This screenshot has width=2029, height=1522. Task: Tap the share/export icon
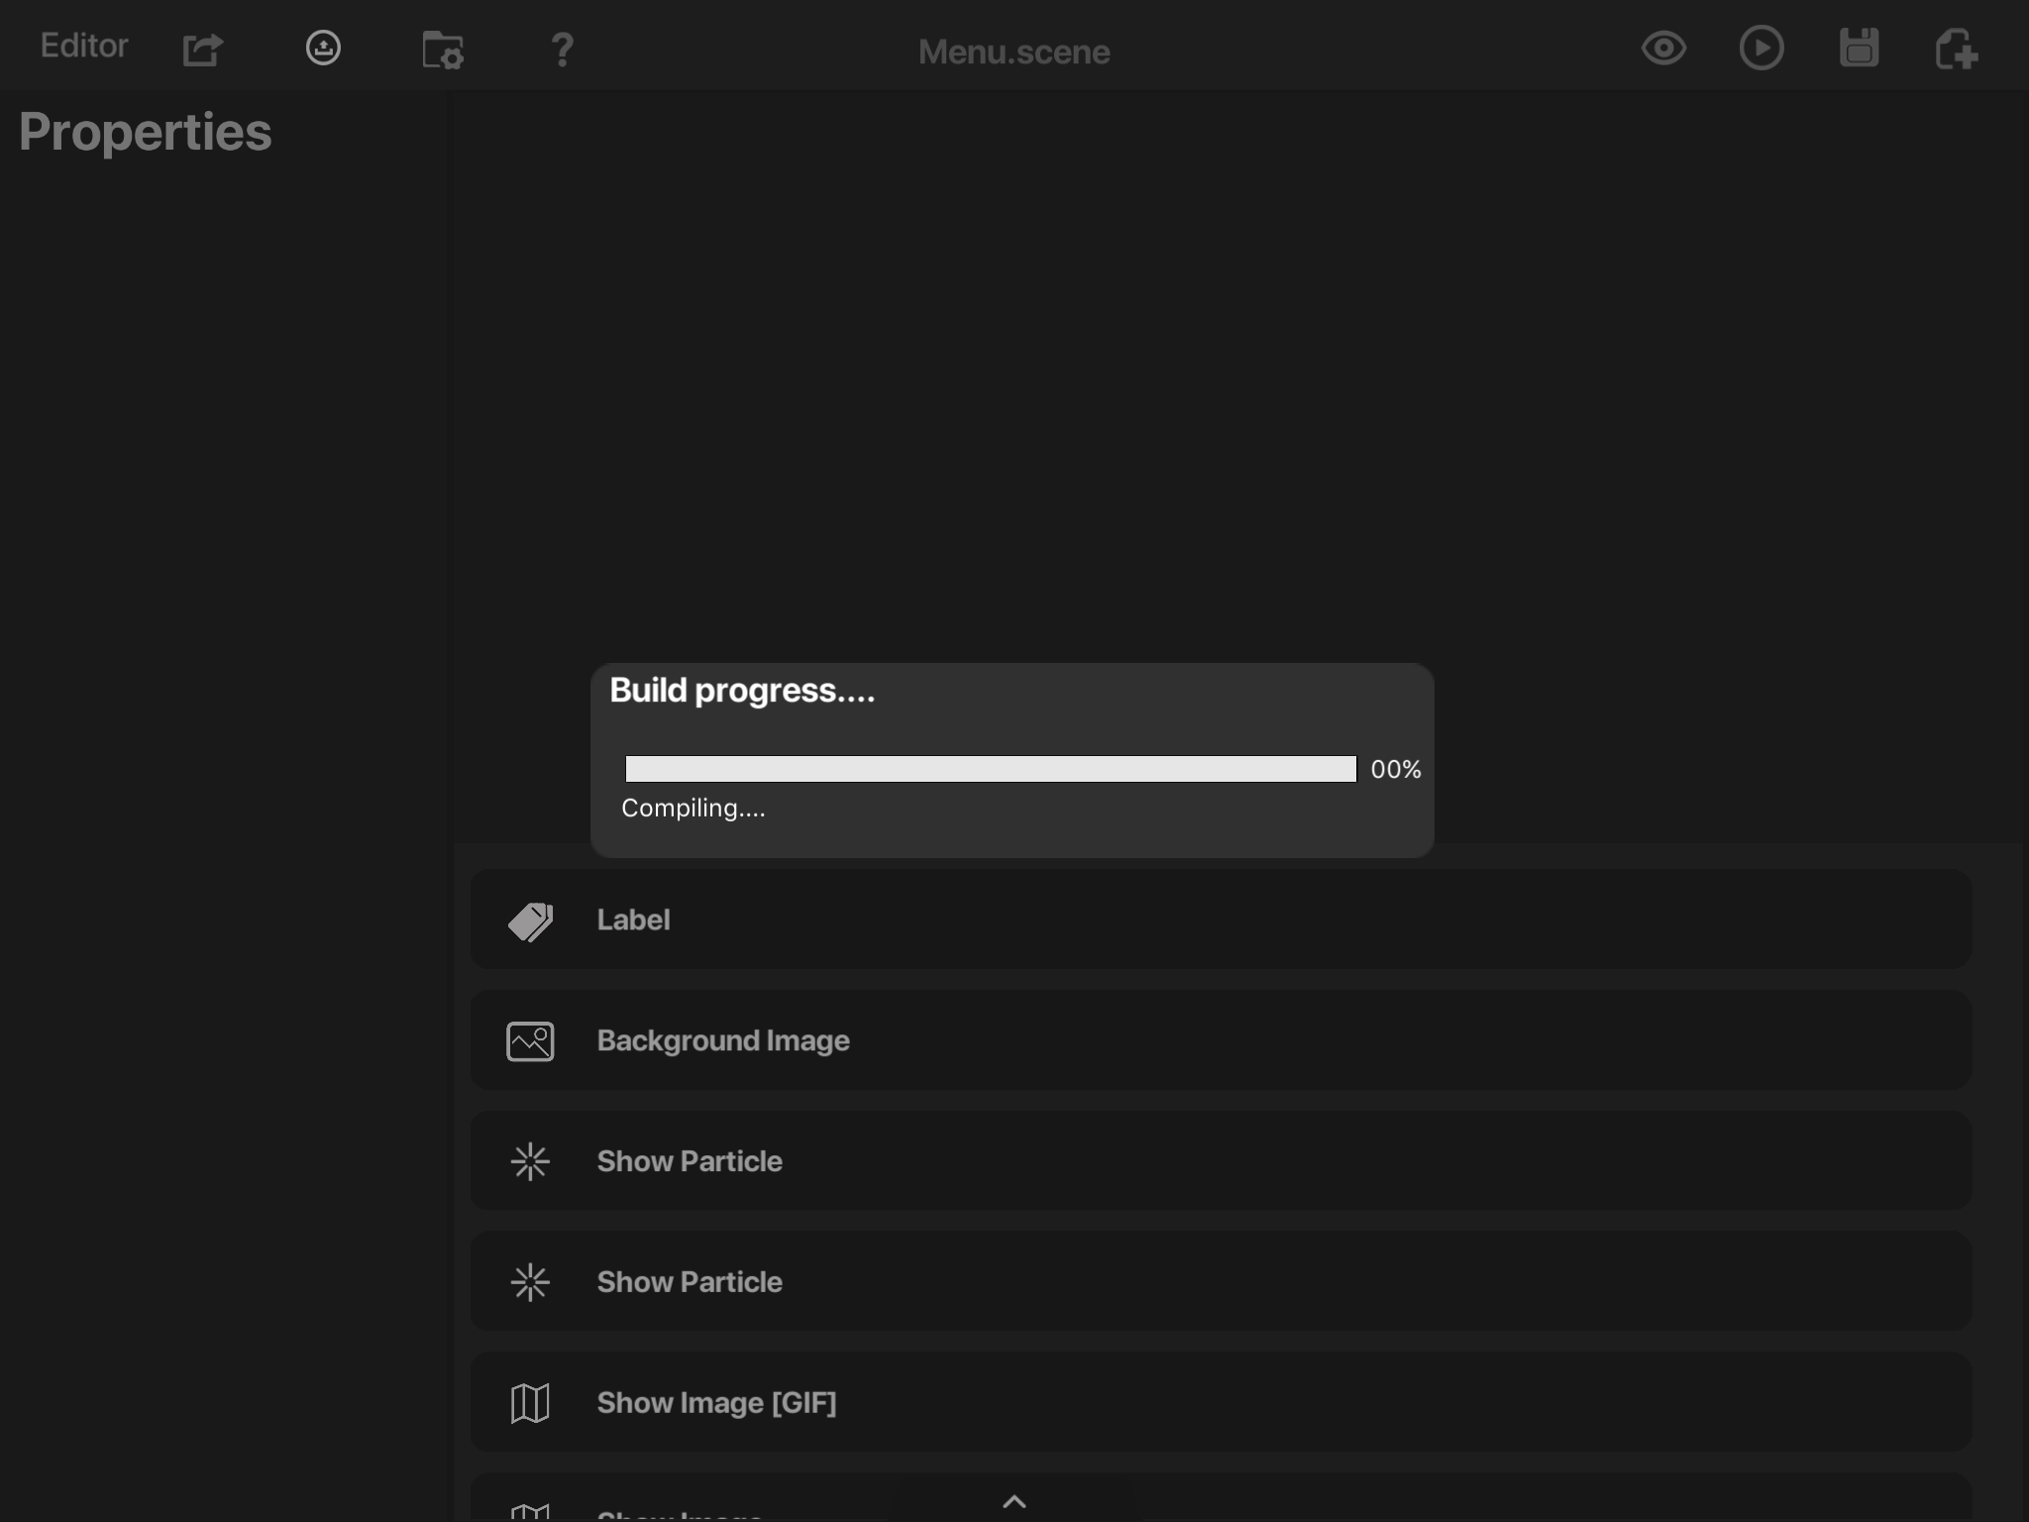pyautogui.click(x=203, y=49)
